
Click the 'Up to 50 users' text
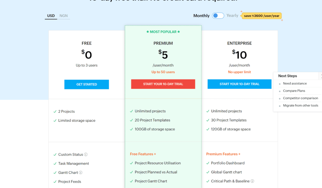tap(163, 72)
